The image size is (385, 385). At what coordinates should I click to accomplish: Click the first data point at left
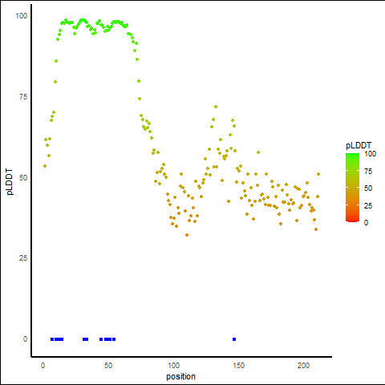(x=45, y=166)
